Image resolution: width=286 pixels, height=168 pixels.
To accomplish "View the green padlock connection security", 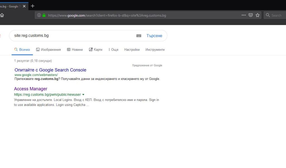I will click(x=44, y=15).
